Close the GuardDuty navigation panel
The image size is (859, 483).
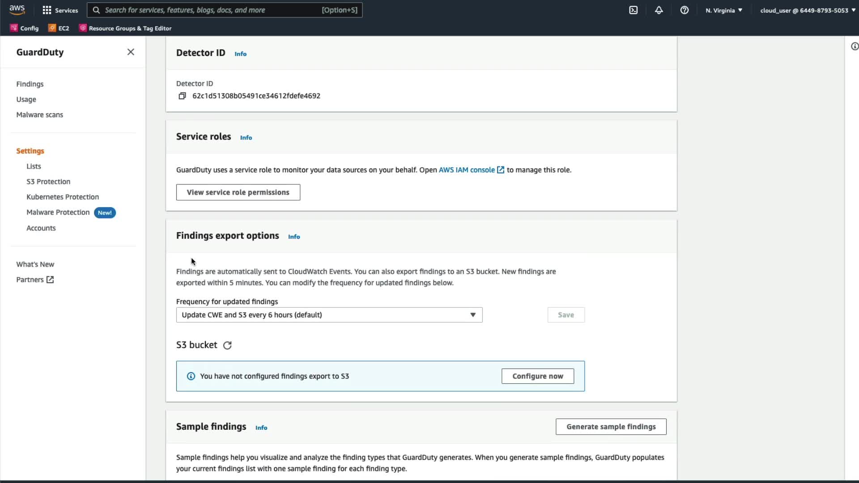pyautogui.click(x=131, y=52)
